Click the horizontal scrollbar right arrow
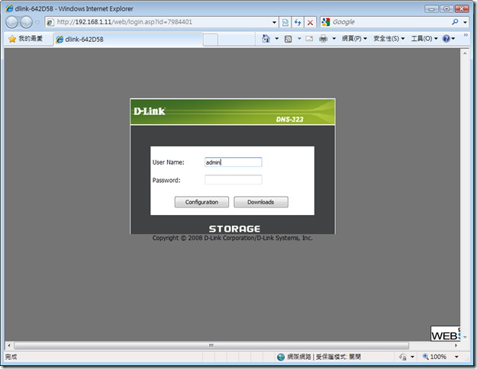 pyautogui.click(x=456, y=345)
